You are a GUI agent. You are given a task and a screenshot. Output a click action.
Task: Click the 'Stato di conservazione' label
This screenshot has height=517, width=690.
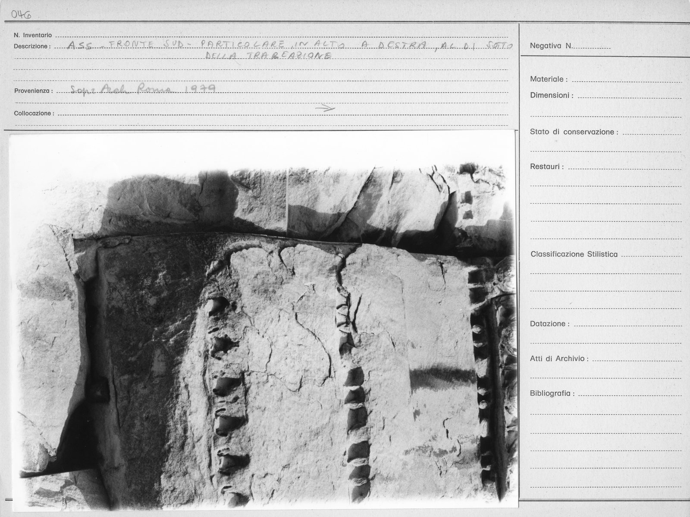point(574,132)
